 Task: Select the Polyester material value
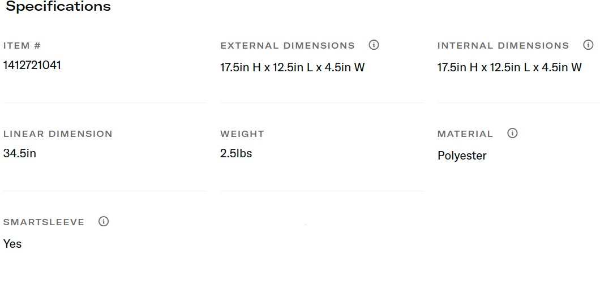[462, 156]
